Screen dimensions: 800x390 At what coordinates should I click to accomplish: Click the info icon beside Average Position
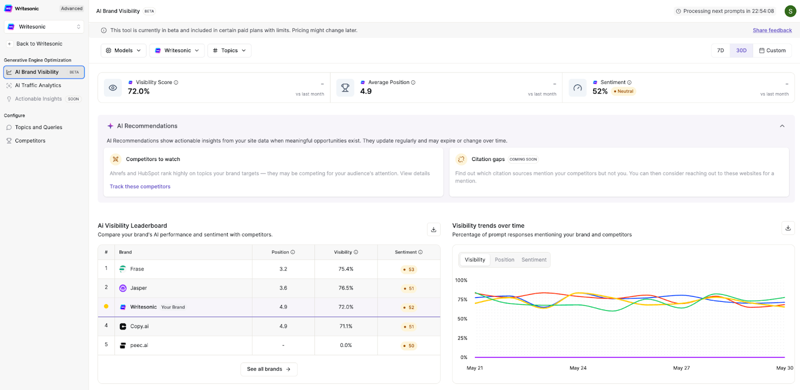click(413, 82)
